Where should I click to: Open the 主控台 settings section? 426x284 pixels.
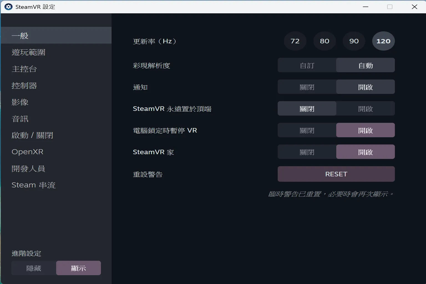point(24,69)
